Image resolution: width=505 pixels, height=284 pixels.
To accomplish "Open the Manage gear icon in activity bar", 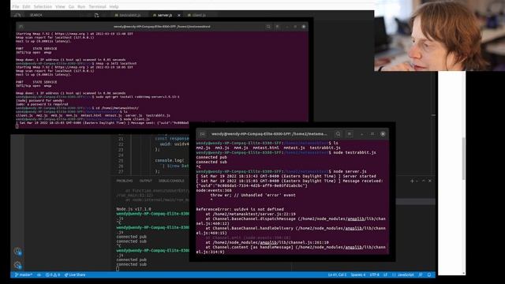I will coord(17,265).
